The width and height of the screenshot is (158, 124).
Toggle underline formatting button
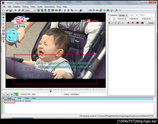116,23
